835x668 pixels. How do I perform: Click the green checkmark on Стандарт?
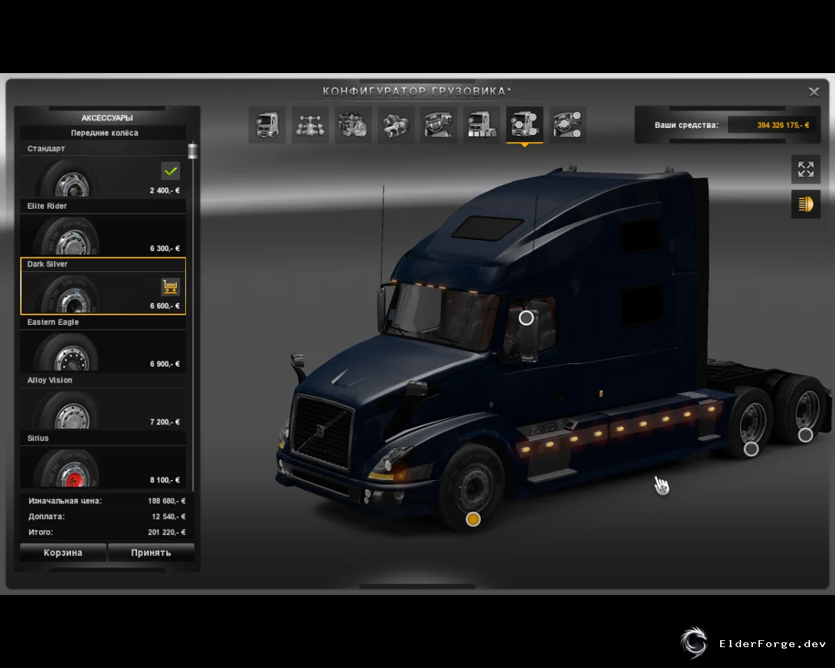[170, 170]
